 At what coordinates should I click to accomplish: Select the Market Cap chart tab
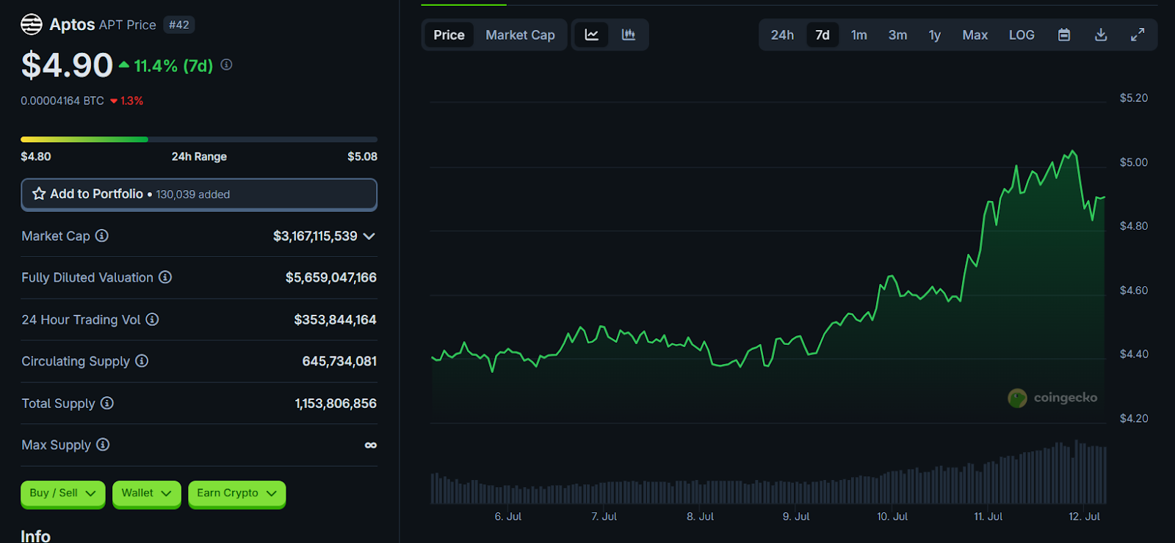coord(520,34)
